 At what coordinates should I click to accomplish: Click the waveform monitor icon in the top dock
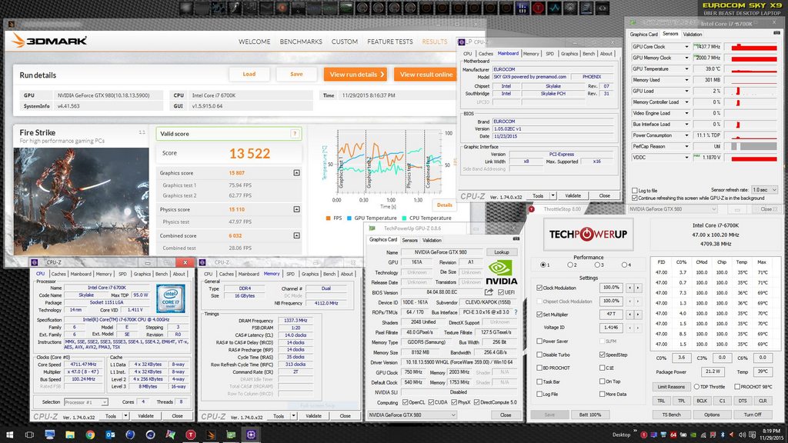[x=554, y=8]
